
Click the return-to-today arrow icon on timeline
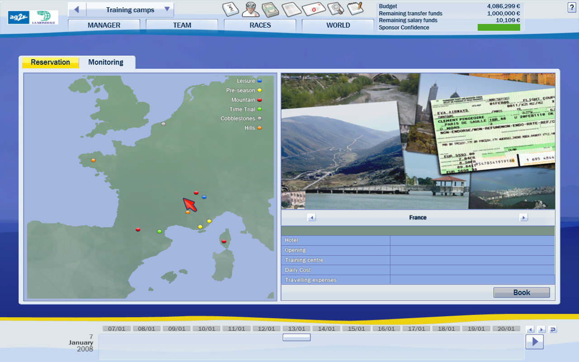point(552,329)
